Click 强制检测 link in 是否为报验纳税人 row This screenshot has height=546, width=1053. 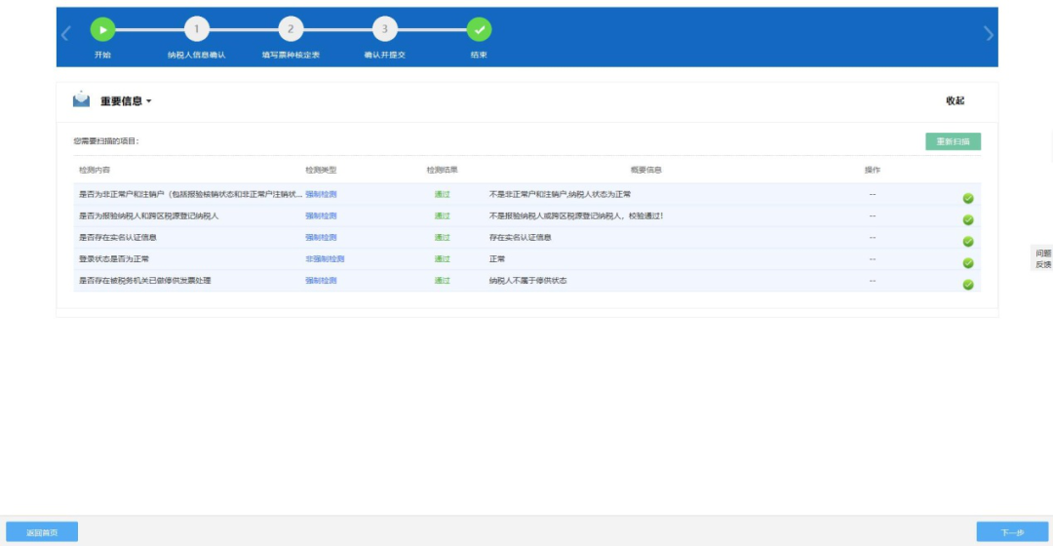pyautogui.click(x=321, y=215)
